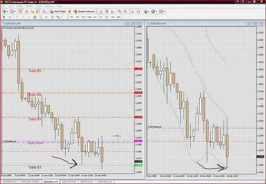This screenshot has width=266, height=184.
Task: Select the Daily Pivot label on left chart
Action: pyautogui.click(x=35, y=143)
